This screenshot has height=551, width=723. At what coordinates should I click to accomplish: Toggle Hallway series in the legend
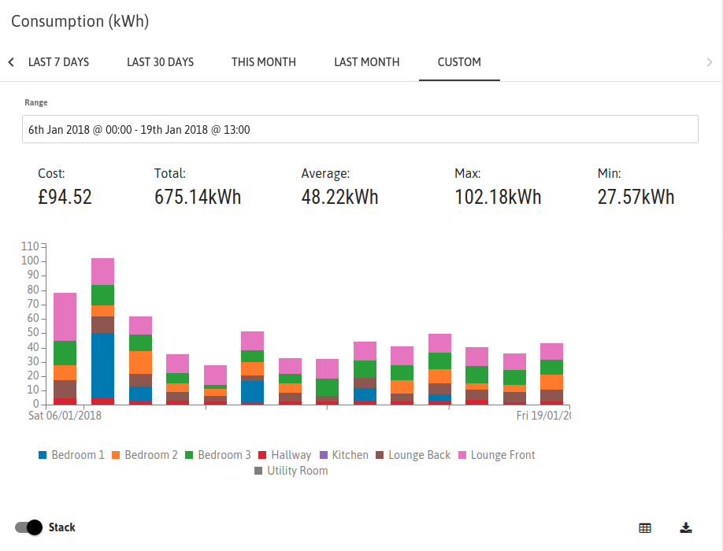pos(285,455)
